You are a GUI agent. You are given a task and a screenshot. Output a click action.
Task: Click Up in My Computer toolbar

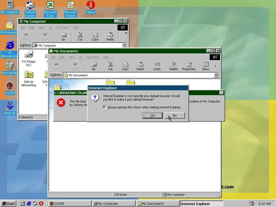63,37
